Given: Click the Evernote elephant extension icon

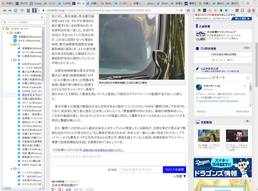Looking at the screenshot, I should pyautogui.click(x=199, y=10).
